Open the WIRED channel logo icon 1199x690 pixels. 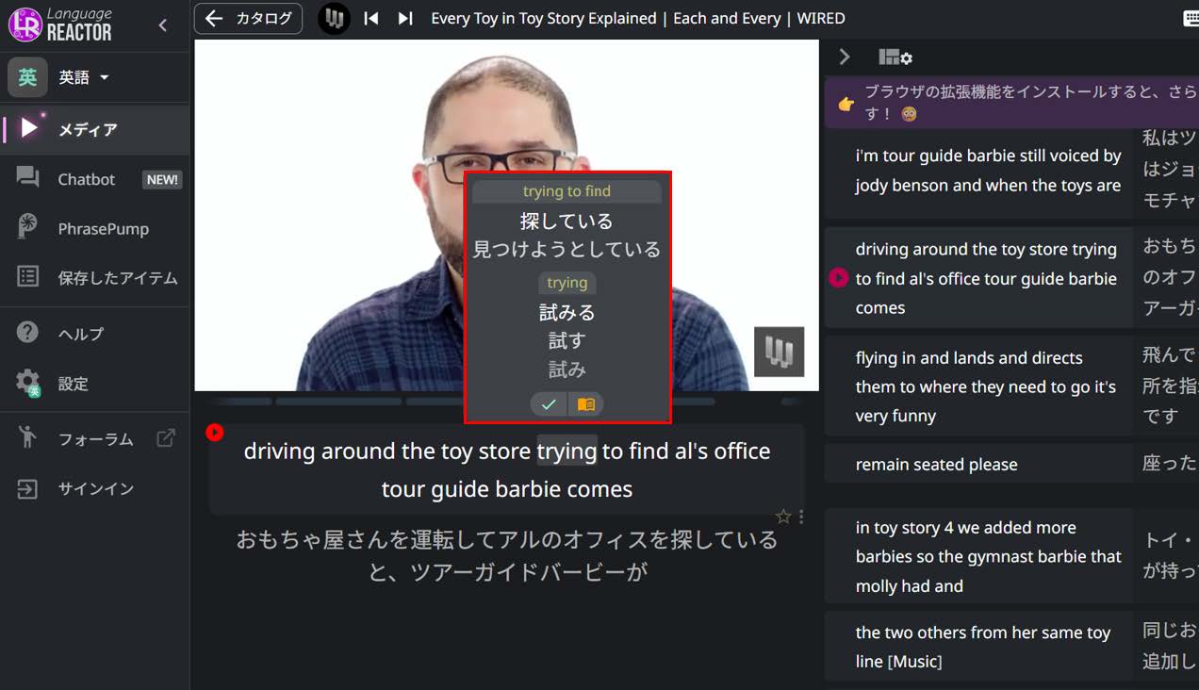pos(334,18)
